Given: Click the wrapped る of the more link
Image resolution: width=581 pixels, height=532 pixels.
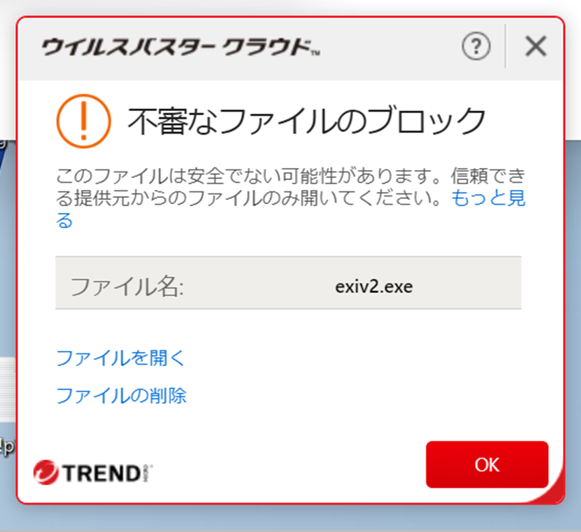Looking at the screenshot, I should 64,220.
